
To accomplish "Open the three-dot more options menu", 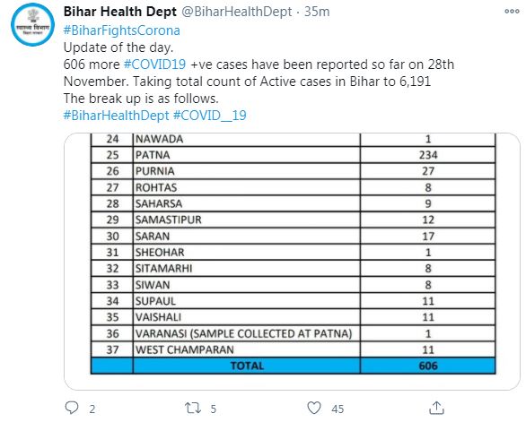I will (512, 12).
